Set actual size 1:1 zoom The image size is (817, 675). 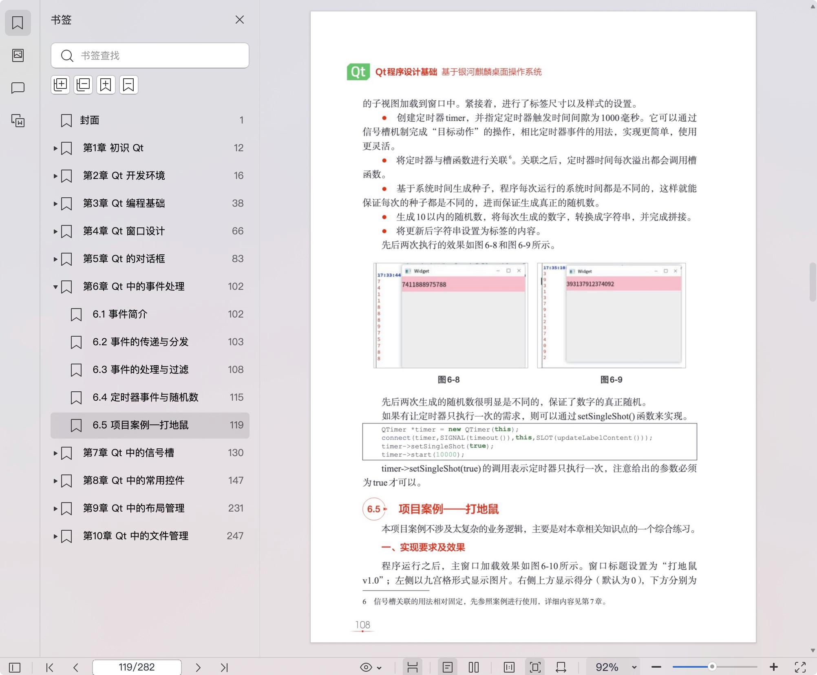point(509,667)
